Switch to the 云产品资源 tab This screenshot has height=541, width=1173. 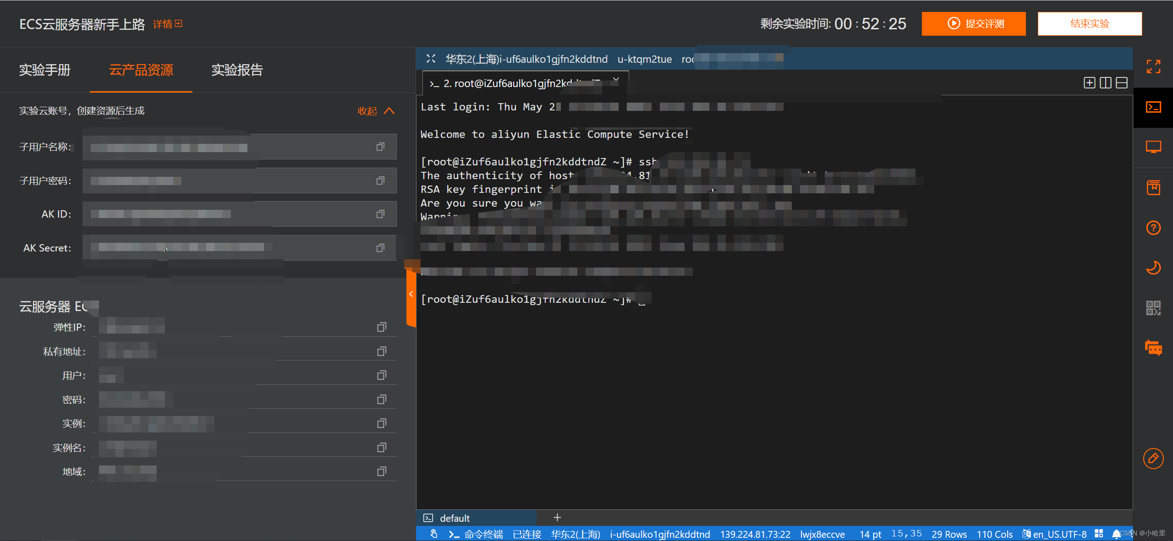click(141, 70)
